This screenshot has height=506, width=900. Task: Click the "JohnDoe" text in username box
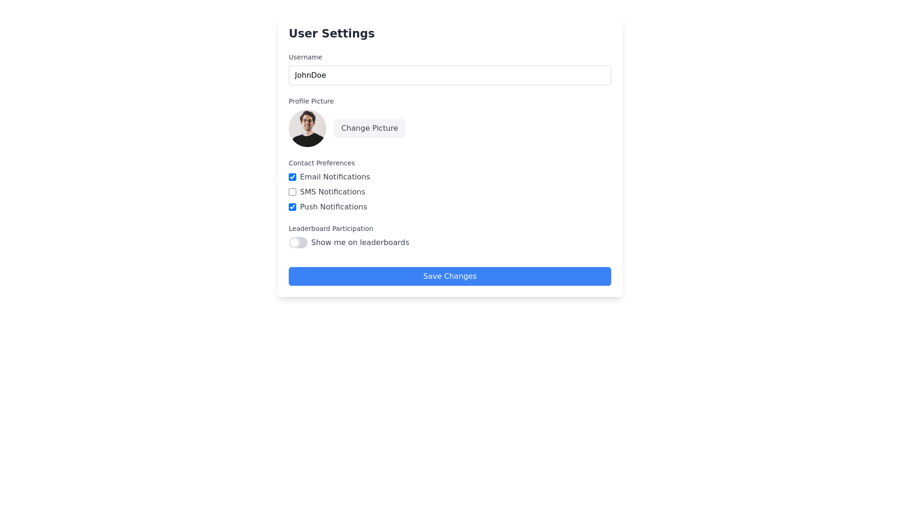tap(310, 75)
